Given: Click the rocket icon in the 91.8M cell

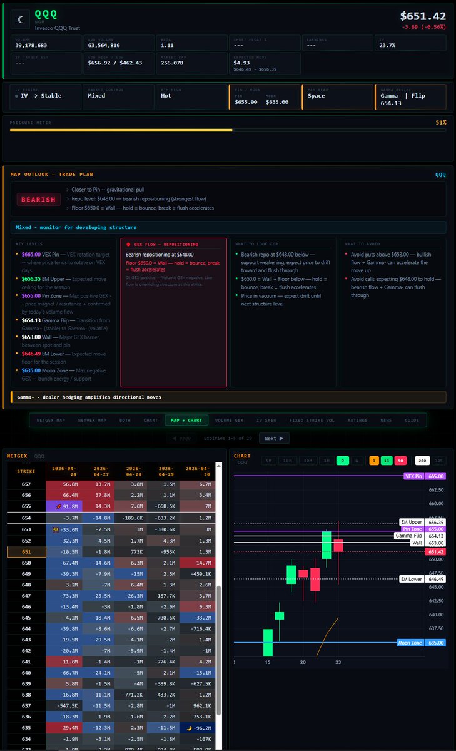Looking at the screenshot, I should [x=58, y=506].
